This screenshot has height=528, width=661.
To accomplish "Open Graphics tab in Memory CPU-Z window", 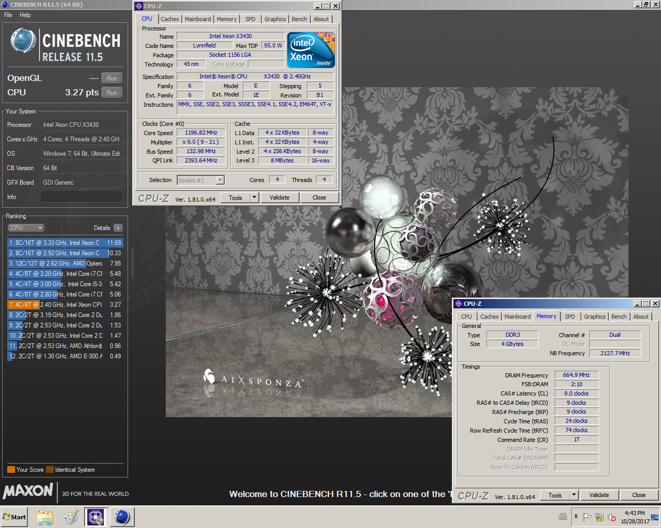I will coord(595,317).
